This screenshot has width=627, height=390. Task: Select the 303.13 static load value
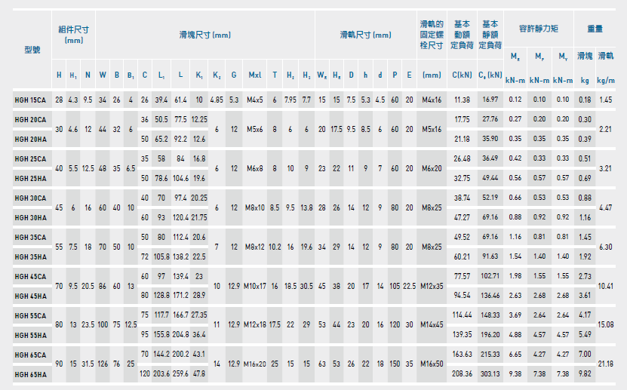point(490,373)
